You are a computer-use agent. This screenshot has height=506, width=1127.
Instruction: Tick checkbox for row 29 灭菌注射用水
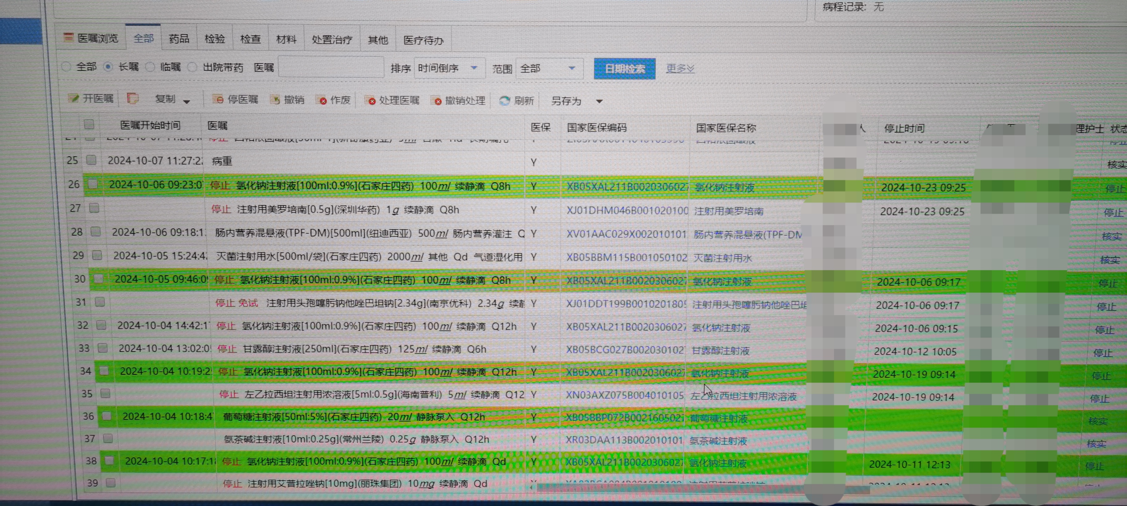[x=97, y=255]
